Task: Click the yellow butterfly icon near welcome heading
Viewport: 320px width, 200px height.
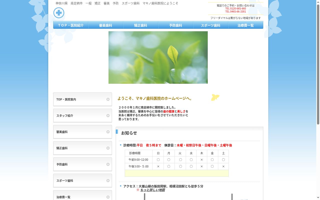Action: [x=215, y=97]
